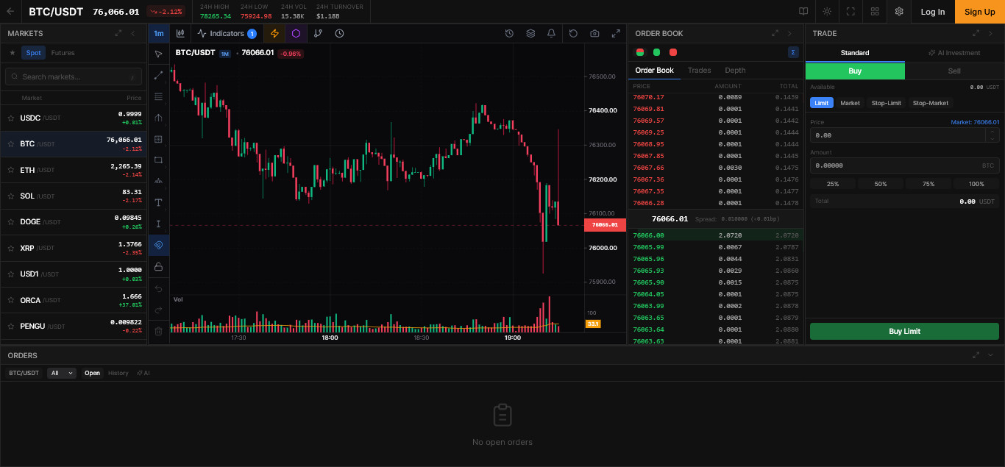Favorite the ETH/USDT pair with its star

(11, 170)
